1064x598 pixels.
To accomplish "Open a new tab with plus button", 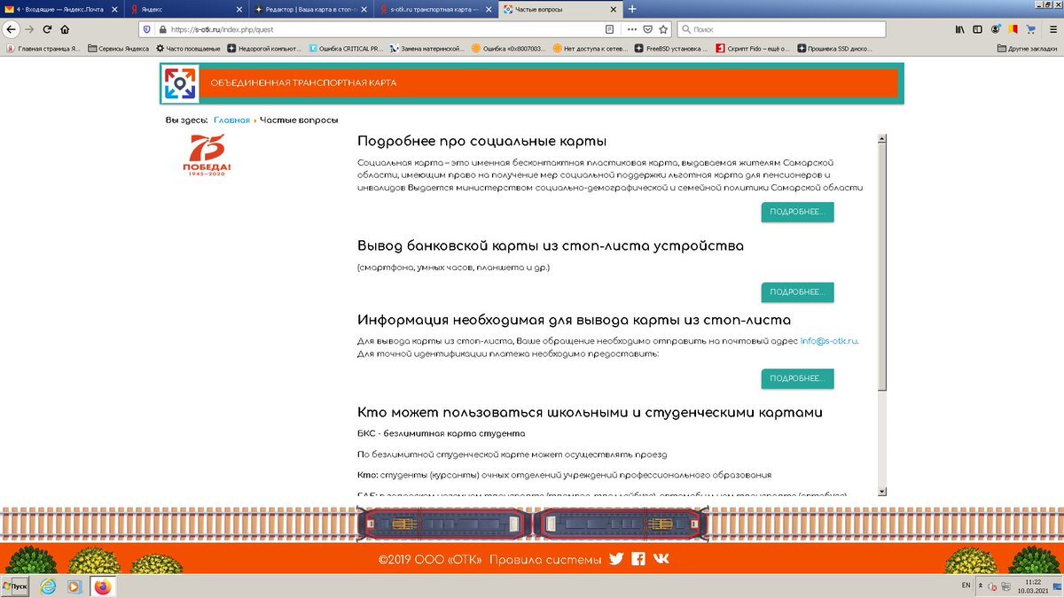I will (x=632, y=9).
